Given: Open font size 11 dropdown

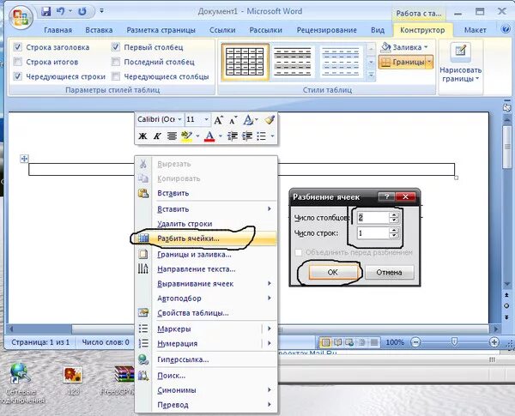Looking at the screenshot, I should pyautogui.click(x=206, y=119).
